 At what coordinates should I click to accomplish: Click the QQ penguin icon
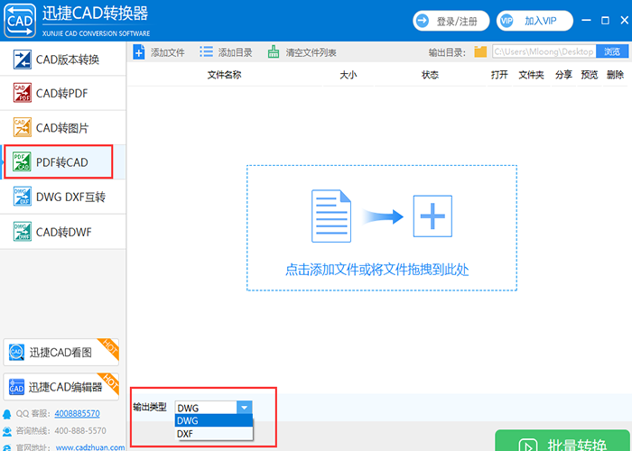click(x=7, y=414)
